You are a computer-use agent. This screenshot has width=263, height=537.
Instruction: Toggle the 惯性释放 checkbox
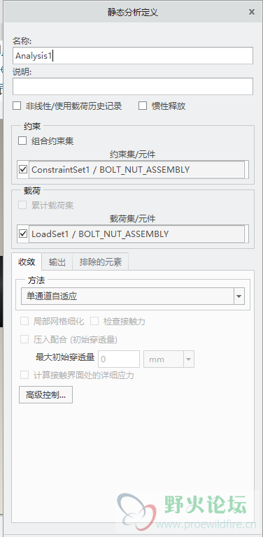point(143,106)
